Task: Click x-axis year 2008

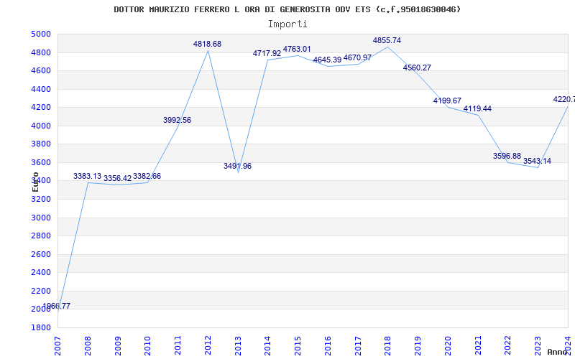Action: [88, 346]
